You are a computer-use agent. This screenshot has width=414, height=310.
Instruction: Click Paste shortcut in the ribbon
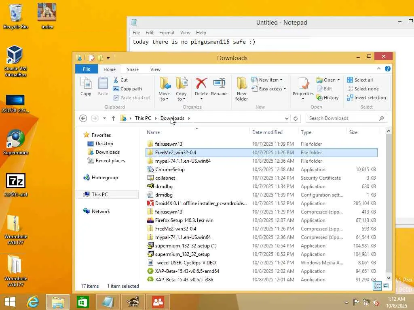pos(132,98)
